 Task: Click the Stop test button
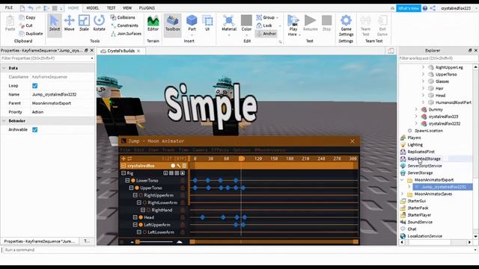pyautogui.click(x=326, y=24)
